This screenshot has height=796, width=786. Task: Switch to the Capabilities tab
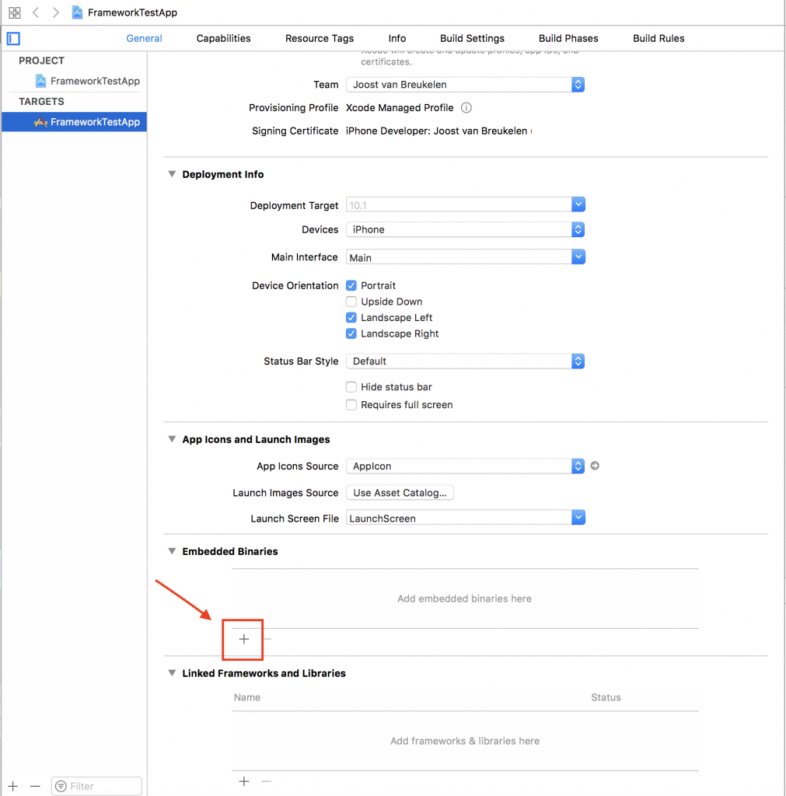click(x=223, y=39)
